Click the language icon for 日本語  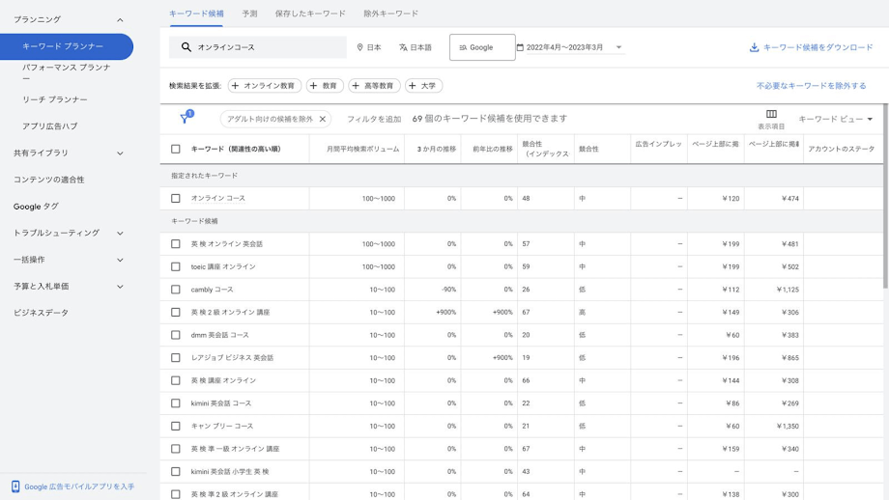[x=403, y=47]
